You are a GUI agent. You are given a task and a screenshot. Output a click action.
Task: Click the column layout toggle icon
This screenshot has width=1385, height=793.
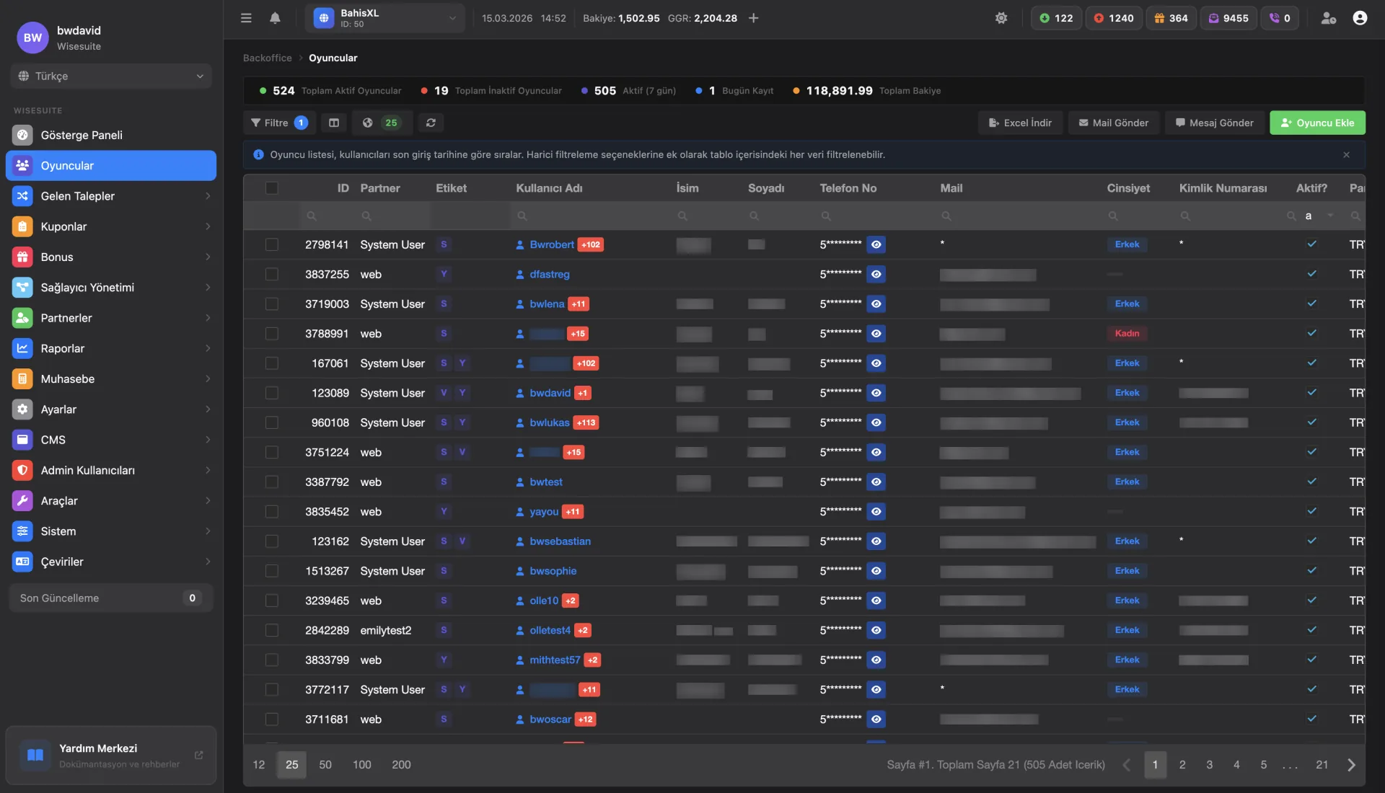[333, 123]
